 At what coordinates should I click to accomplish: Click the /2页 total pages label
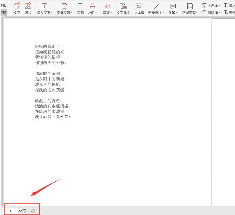pyautogui.click(x=22, y=211)
